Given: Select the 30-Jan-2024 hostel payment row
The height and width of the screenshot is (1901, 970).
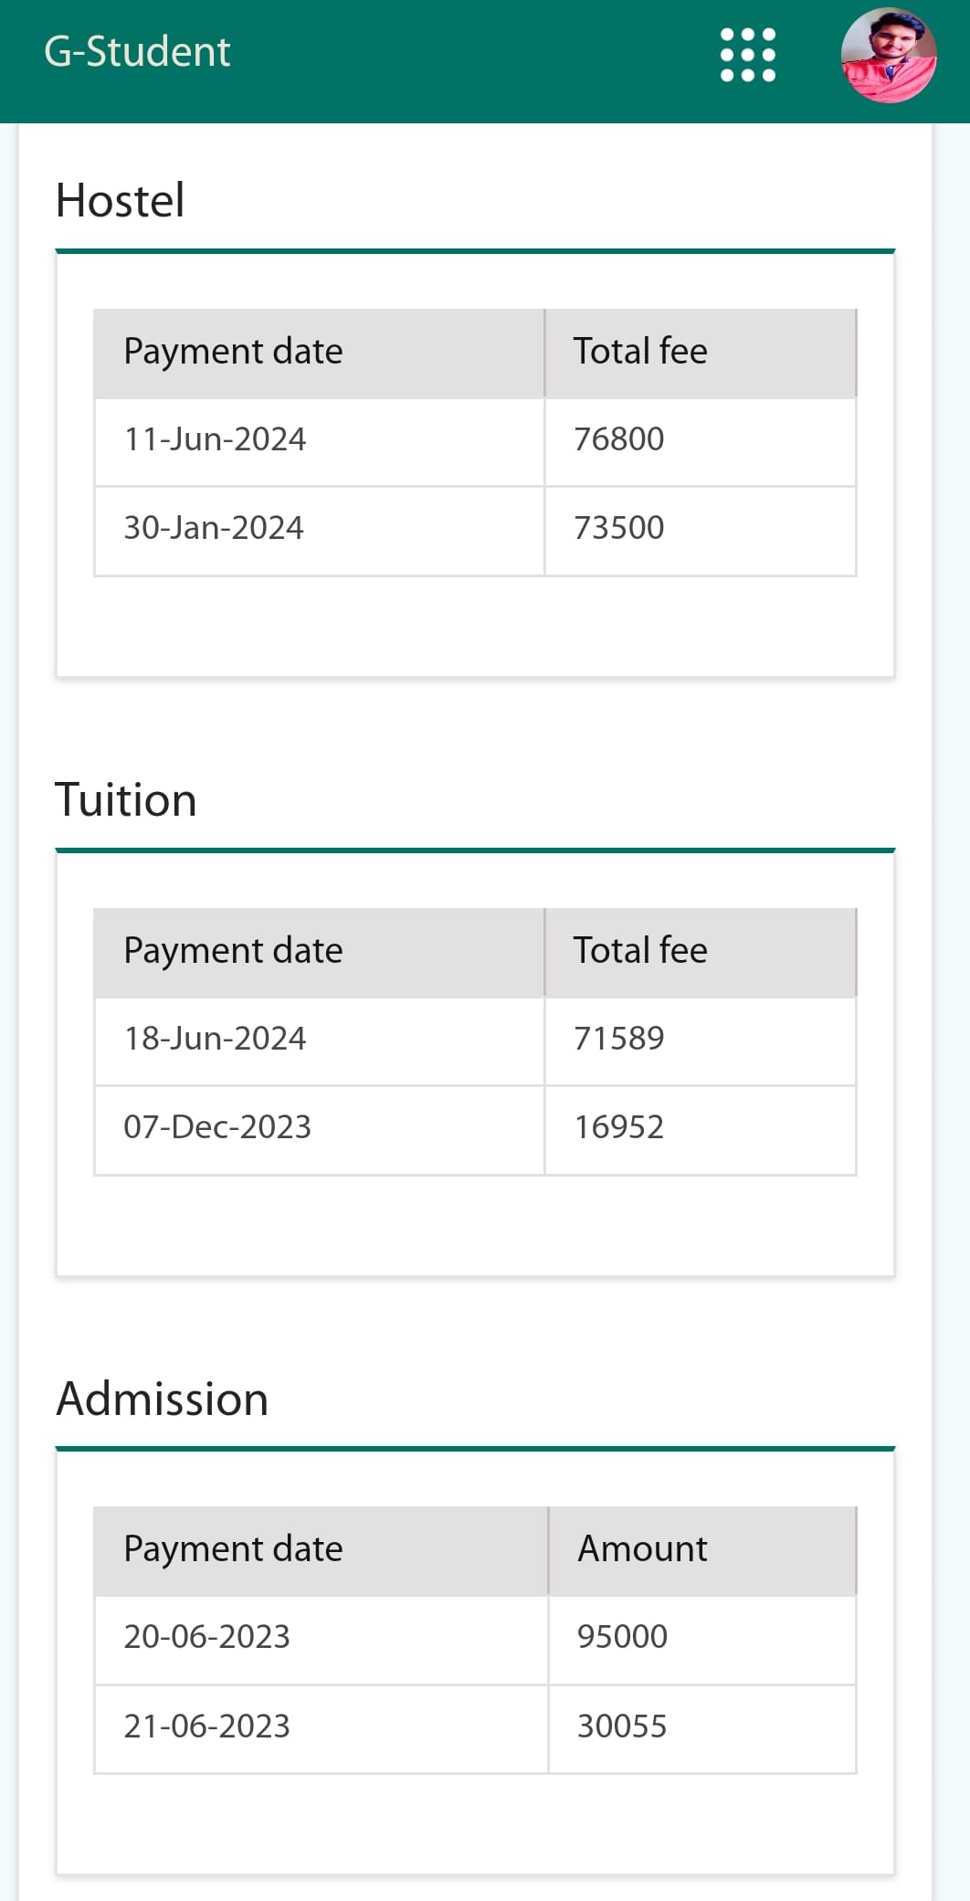Looking at the screenshot, I should tap(214, 528).
